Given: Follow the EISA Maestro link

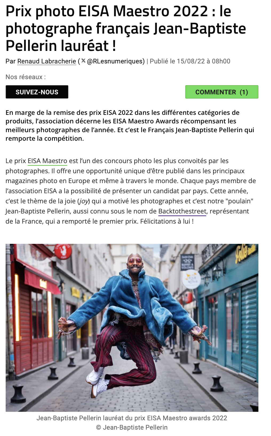Looking at the screenshot, I should pos(47,161).
